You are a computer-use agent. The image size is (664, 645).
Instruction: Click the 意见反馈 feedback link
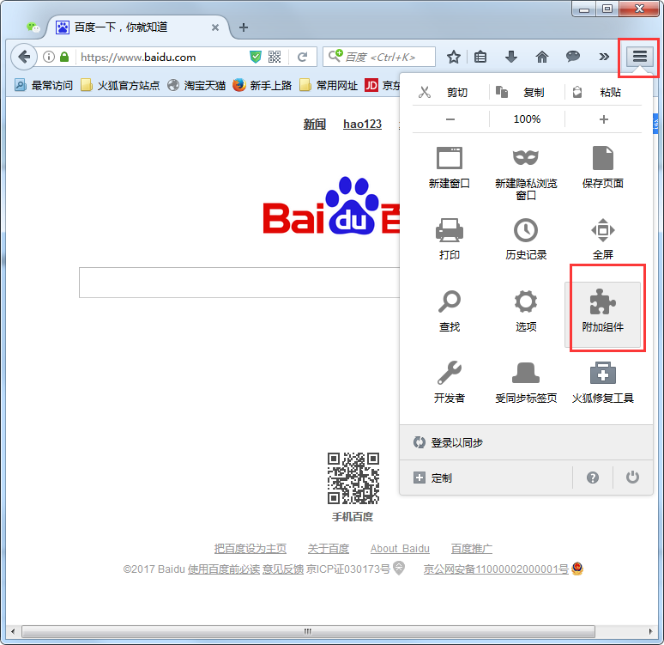click(283, 569)
